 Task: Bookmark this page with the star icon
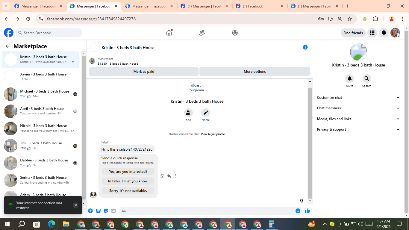(x=350, y=19)
